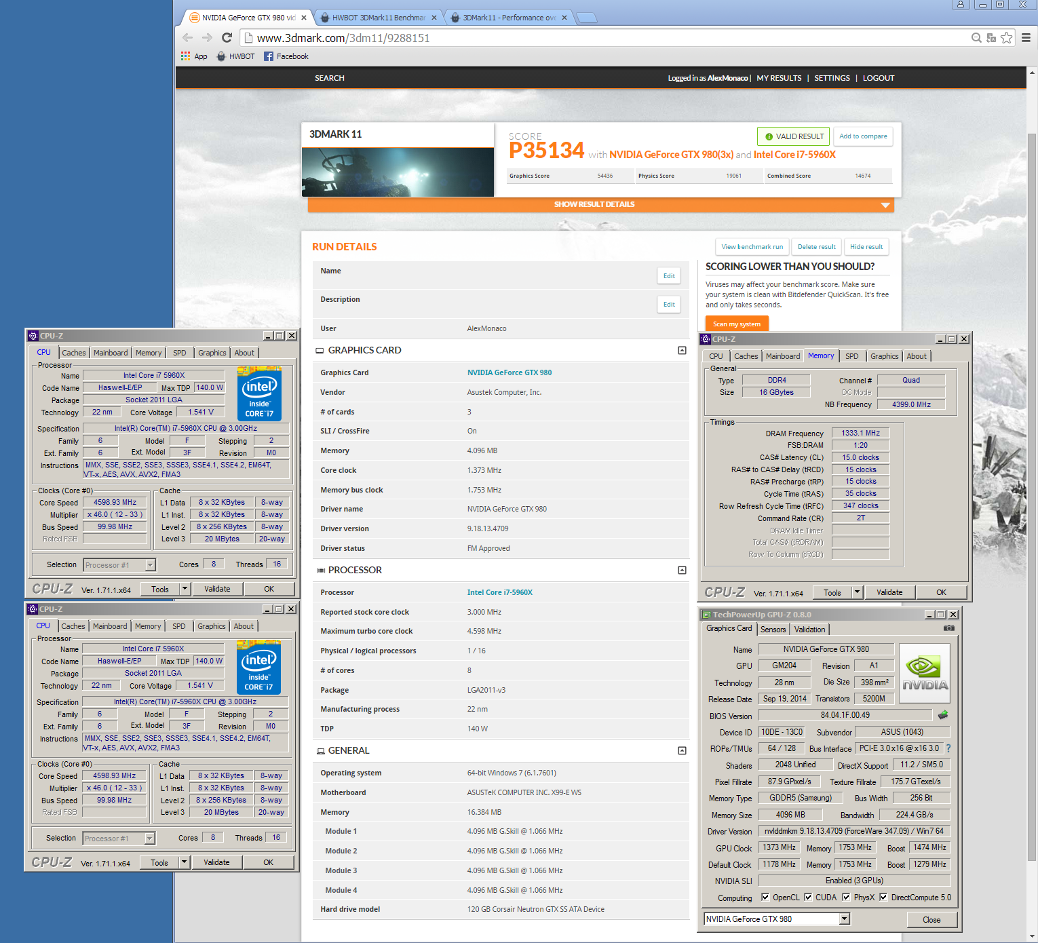Open the Chrome user profile button
Screen dimensions: 1038x943
(960, 4)
